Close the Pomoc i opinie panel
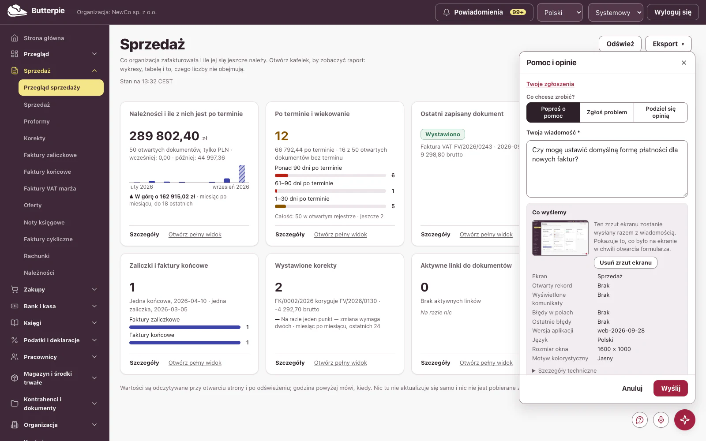 tap(684, 63)
